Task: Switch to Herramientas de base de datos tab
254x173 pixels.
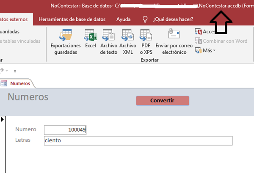Action: [x=71, y=19]
